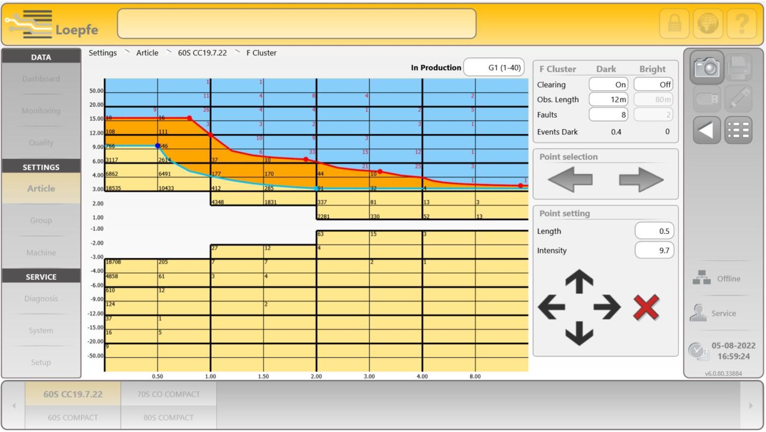Take a screenshot using the camera icon
The height and width of the screenshot is (432, 766).
(x=706, y=67)
